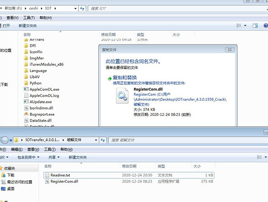The image size is (268, 202).
Task: Open 查看(V) menu in IOT window
Action: pos(13,18)
